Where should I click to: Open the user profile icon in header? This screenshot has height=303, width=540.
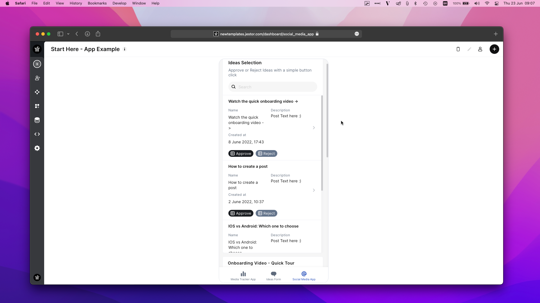coord(480,49)
